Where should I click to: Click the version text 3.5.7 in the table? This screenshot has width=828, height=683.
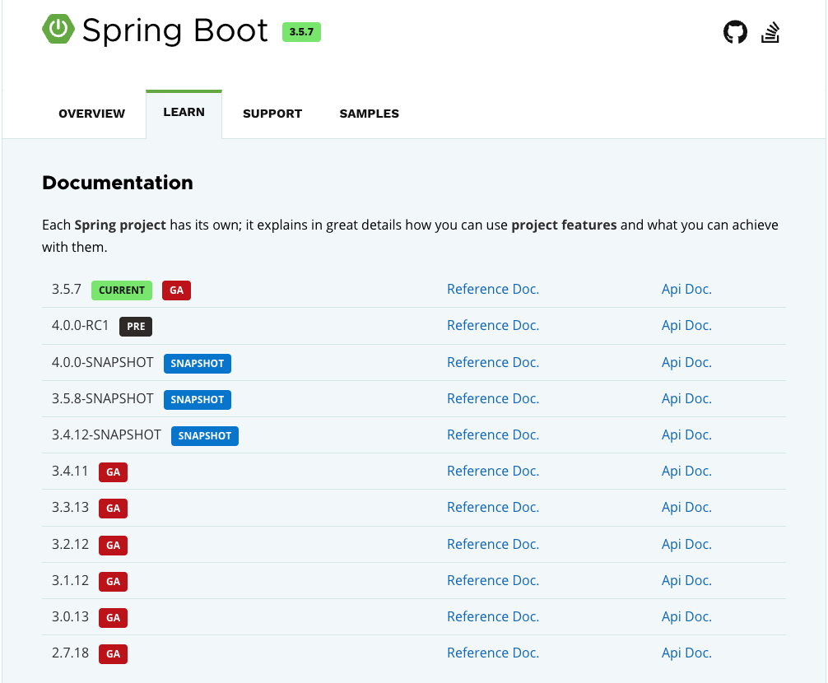tap(67, 289)
